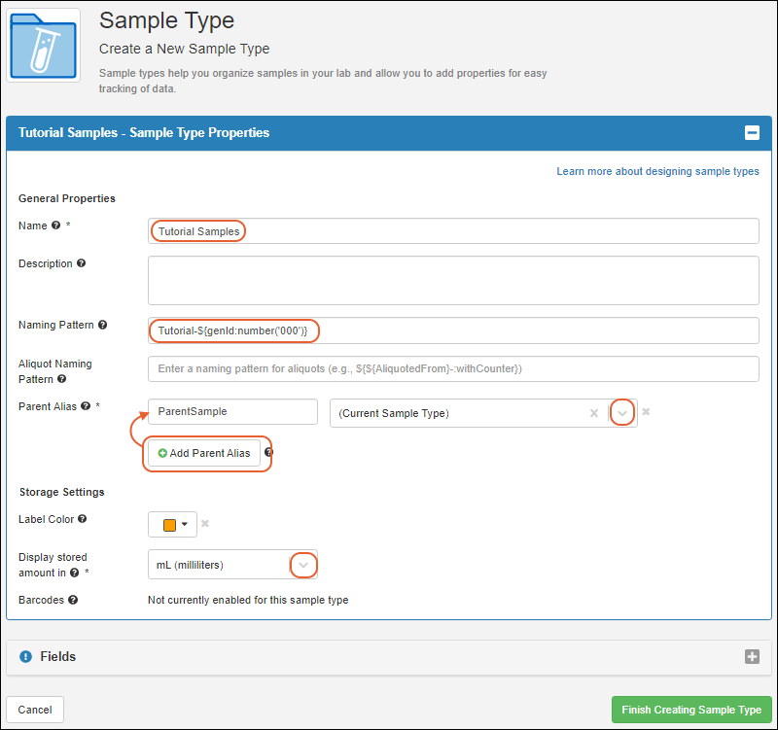Click the Description help icon
This screenshot has height=730, width=778.
[82, 263]
